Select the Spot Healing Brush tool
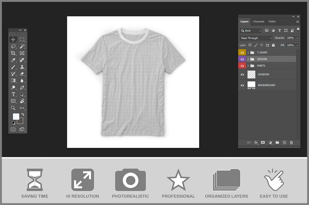Viewport: 309px width, 205px height. point(22,60)
